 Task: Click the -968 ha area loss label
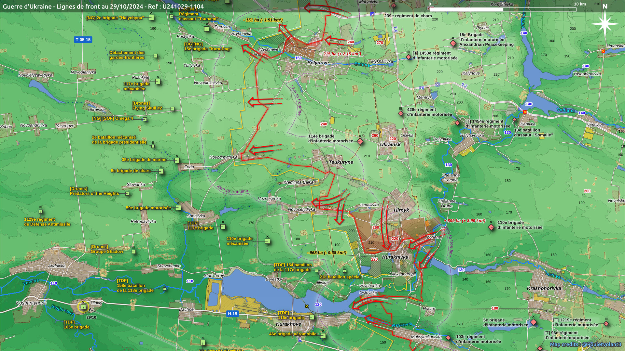pos(326,253)
